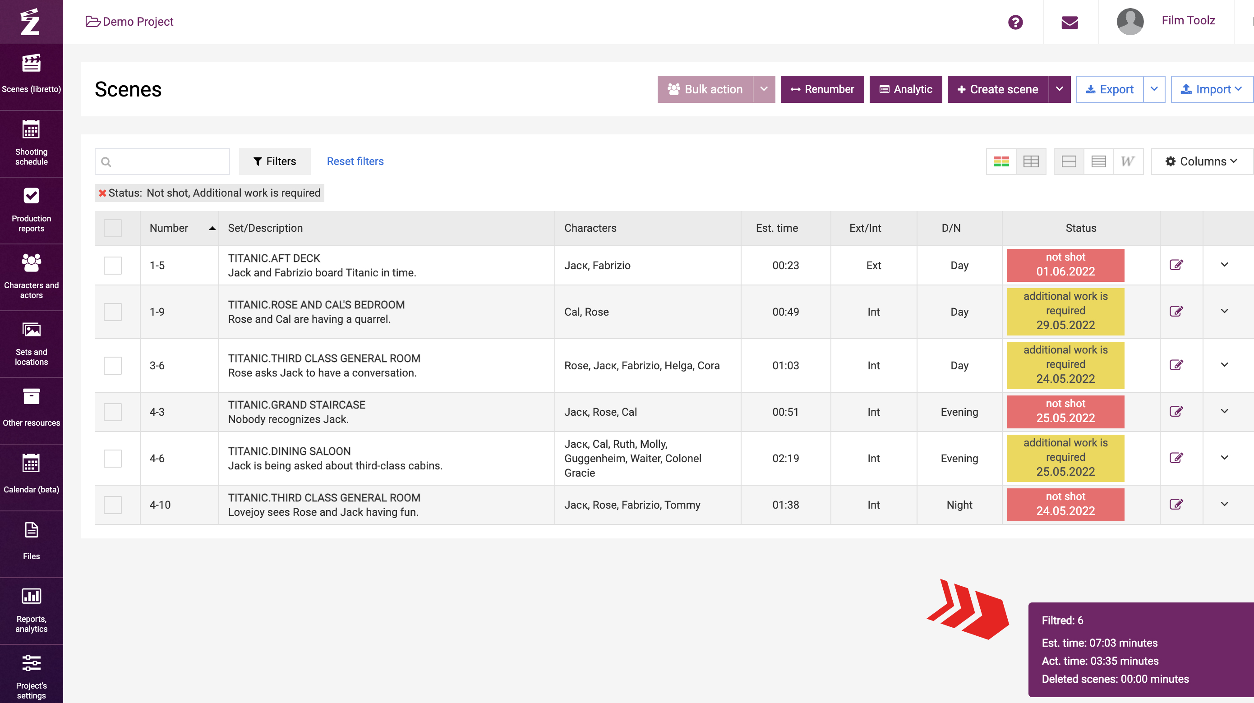This screenshot has width=1254, height=703.
Task: Click the Renumber button
Action: (822, 90)
